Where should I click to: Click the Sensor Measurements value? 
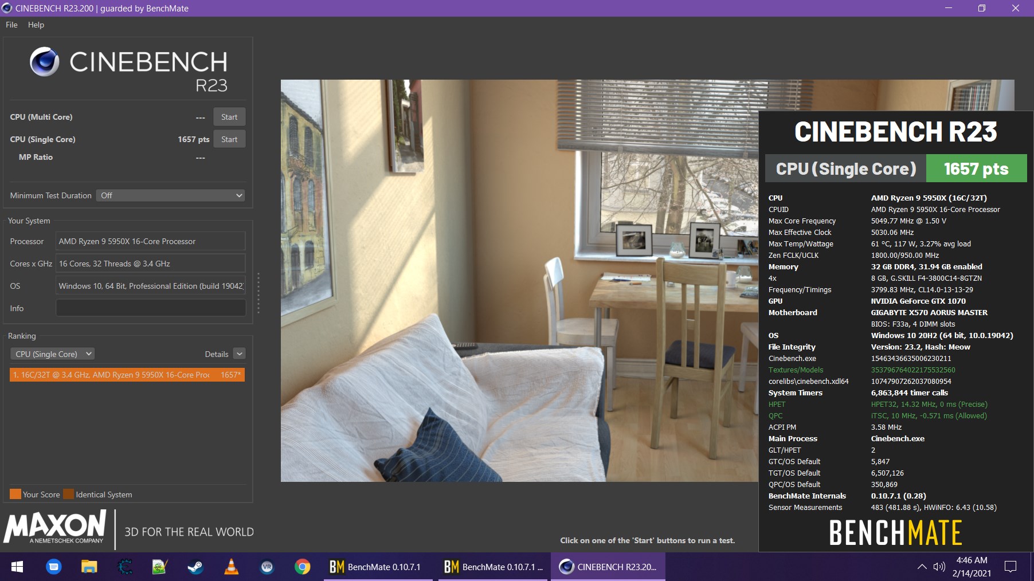pos(934,508)
